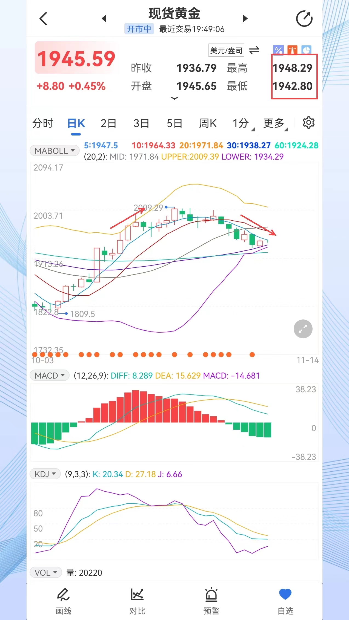
Task: Tap the 最近交易19:49:06 timestamp
Action: pyautogui.click(x=192, y=29)
